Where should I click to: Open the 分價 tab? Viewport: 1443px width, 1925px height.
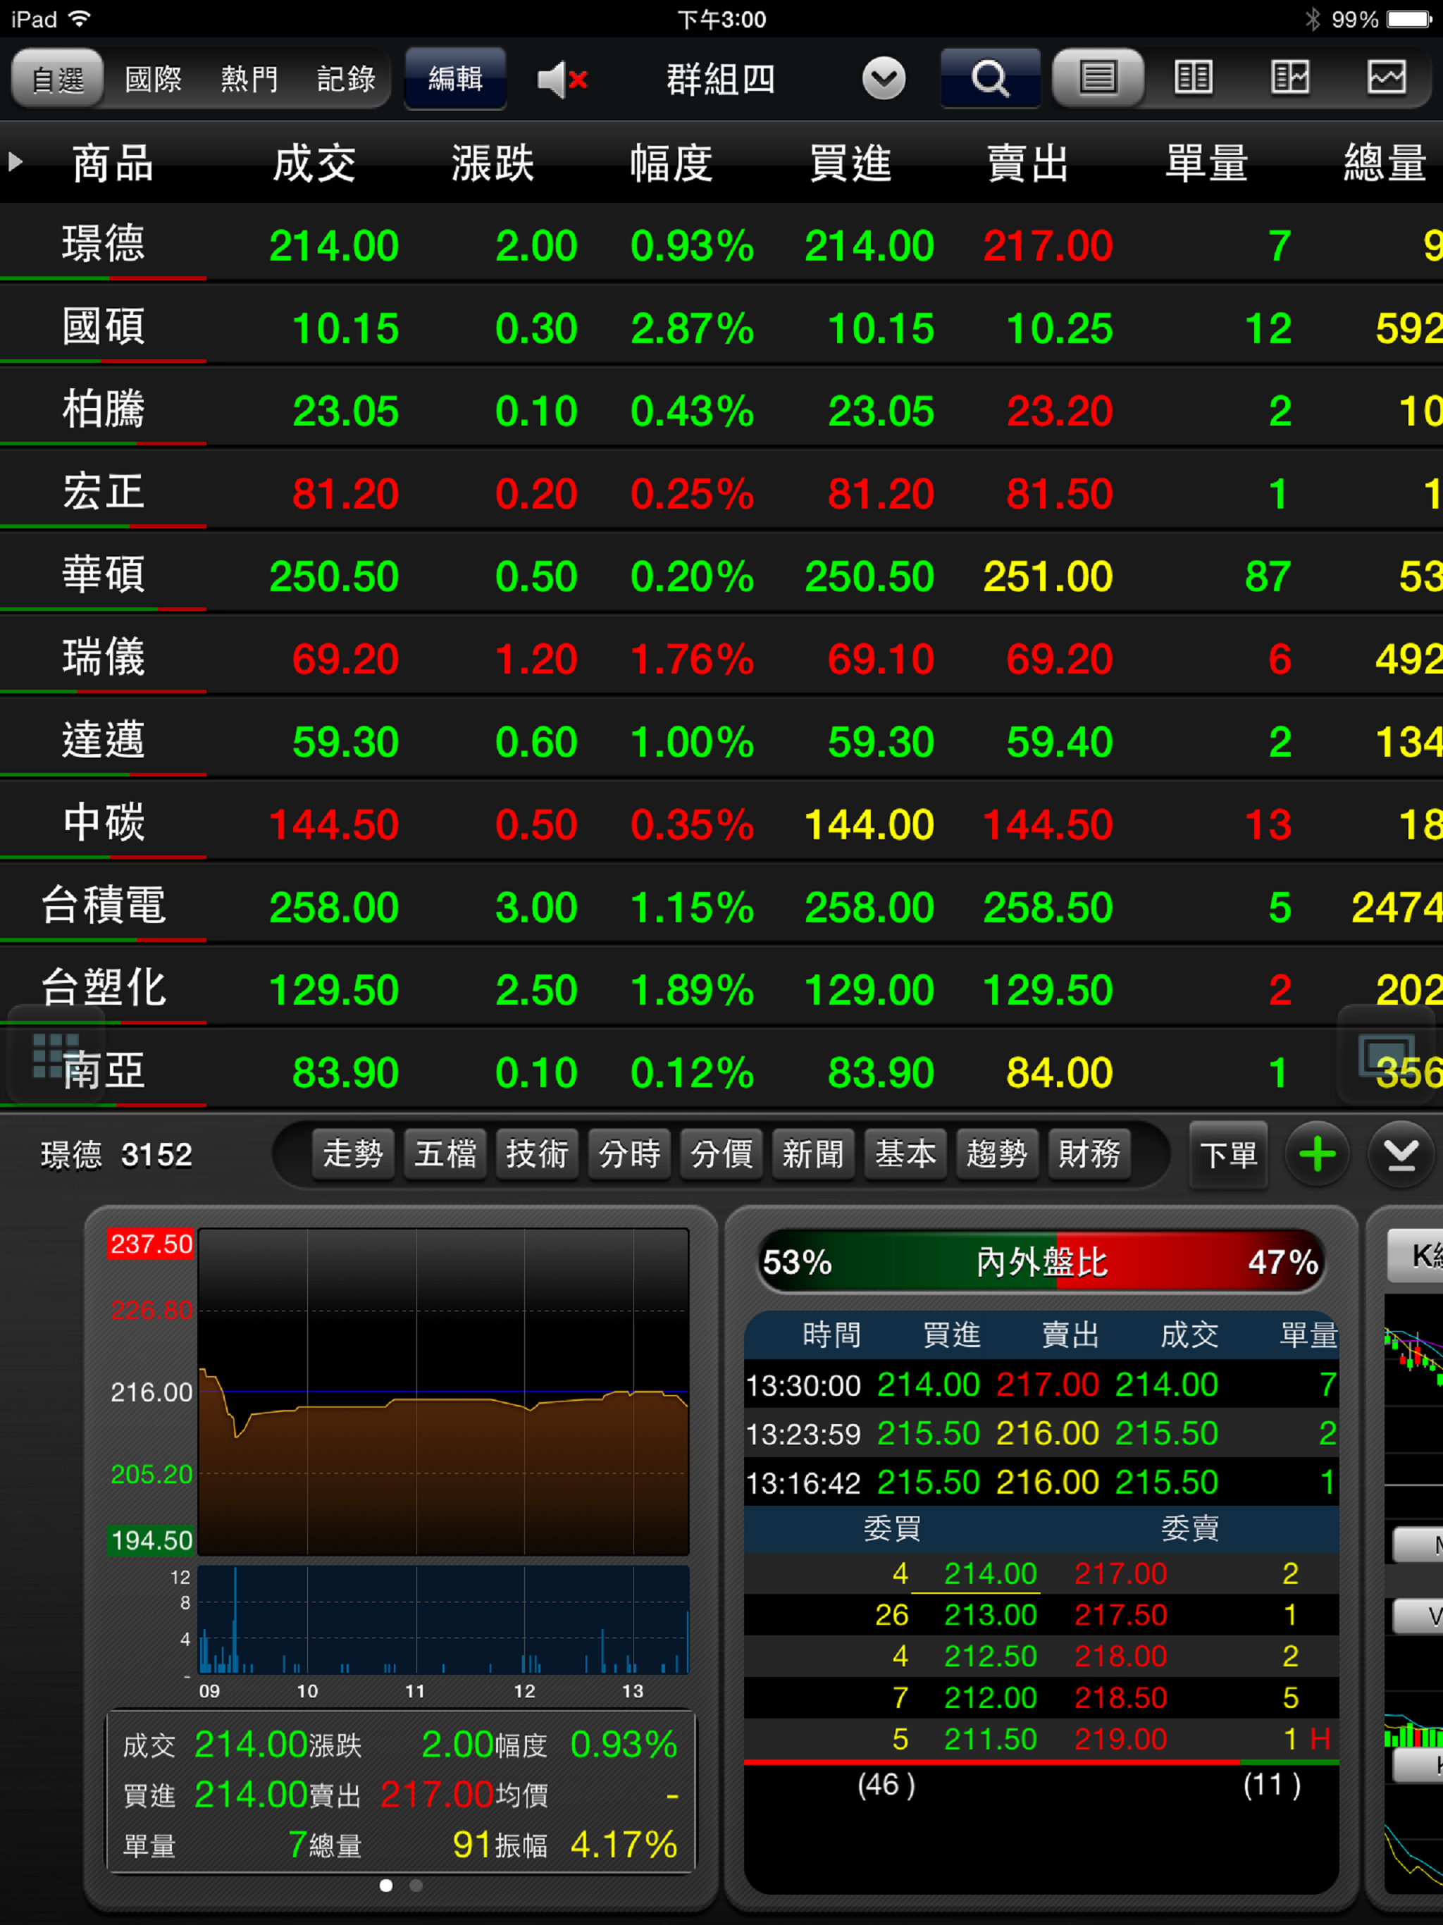tap(721, 1154)
